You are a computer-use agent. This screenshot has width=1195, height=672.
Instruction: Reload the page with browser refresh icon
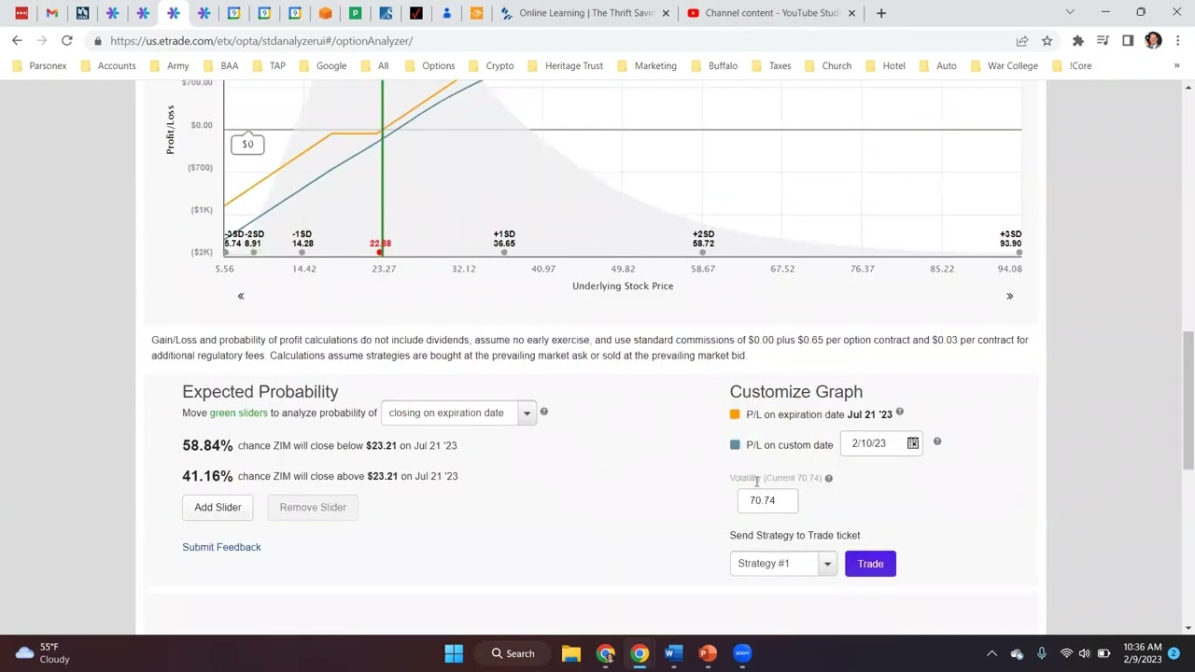point(67,41)
